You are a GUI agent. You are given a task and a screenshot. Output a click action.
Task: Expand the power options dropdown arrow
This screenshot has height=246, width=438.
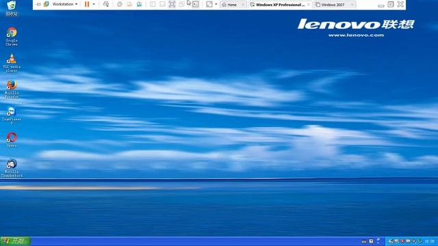[x=94, y=4]
